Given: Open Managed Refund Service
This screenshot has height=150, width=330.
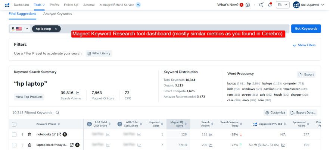Looking at the screenshot, I should click(x=117, y=5).
